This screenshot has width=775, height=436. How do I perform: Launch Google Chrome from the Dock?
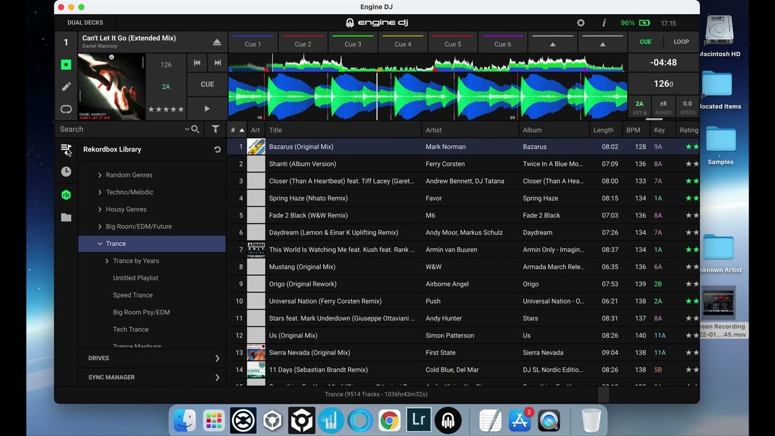click(x=389, y=420)
